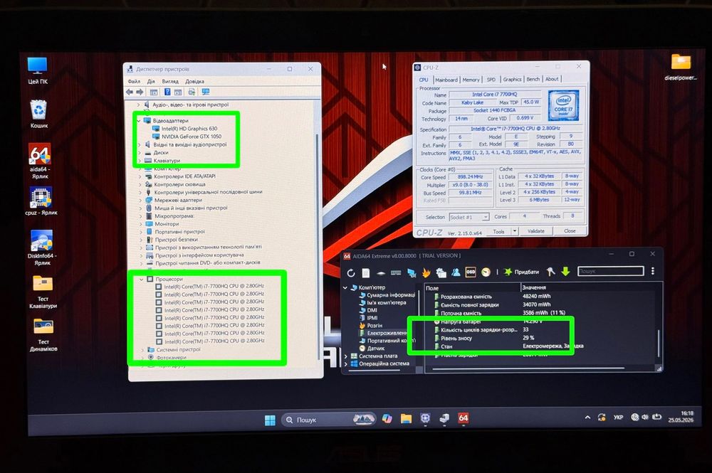
Task: Select the Кошик recycle bin icon
Action: (39, 115)
